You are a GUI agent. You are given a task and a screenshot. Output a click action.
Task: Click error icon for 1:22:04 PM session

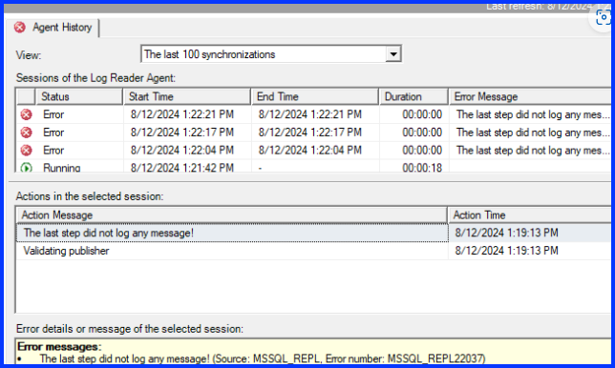coord(27,151)
